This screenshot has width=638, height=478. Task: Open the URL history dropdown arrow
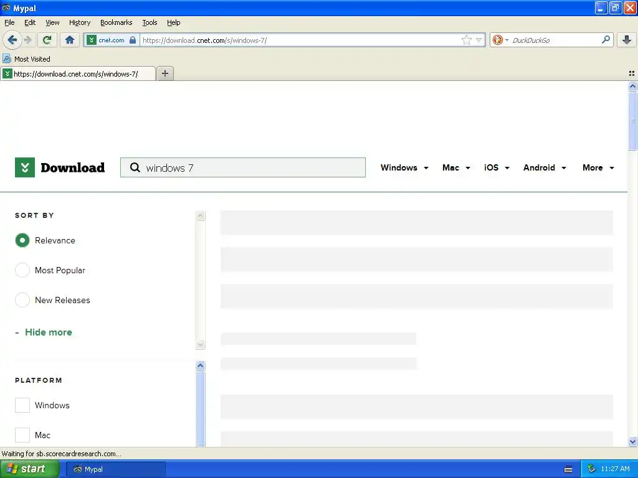point(479,40)
